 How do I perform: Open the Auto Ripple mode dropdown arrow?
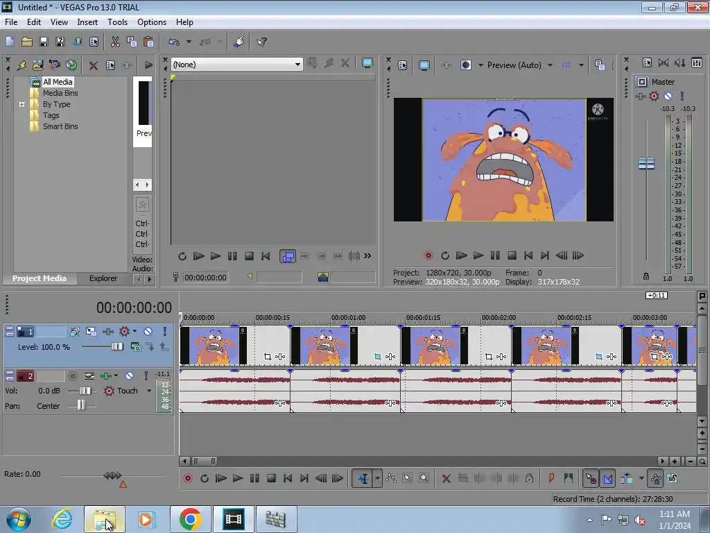point(641,478)
